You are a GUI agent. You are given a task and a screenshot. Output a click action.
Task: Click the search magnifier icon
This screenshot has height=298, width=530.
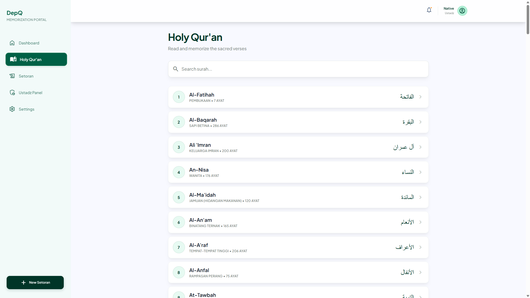tap(176, 69)
